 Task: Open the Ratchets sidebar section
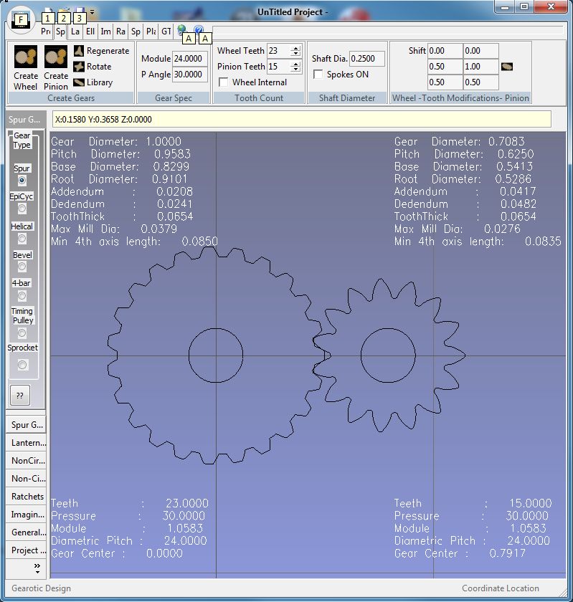pyautogui.click(x=26, y=497)
